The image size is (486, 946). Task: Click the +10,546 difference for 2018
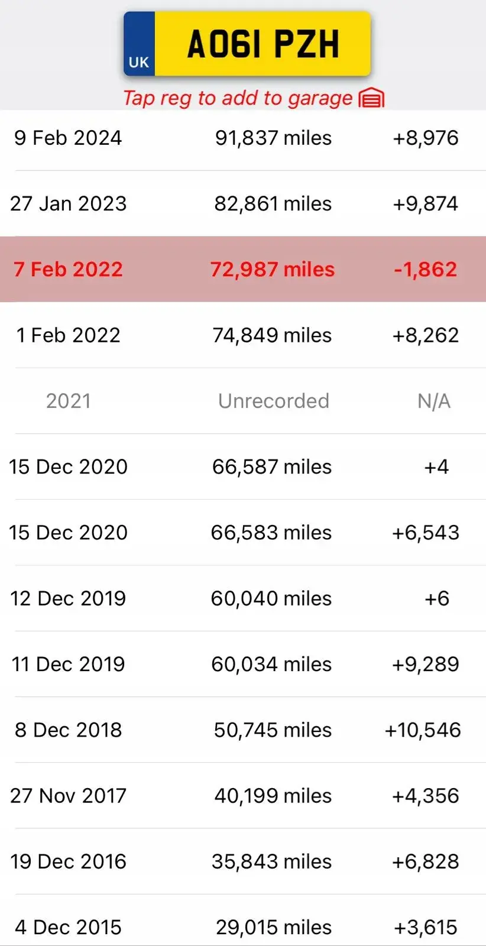[423, 730]
